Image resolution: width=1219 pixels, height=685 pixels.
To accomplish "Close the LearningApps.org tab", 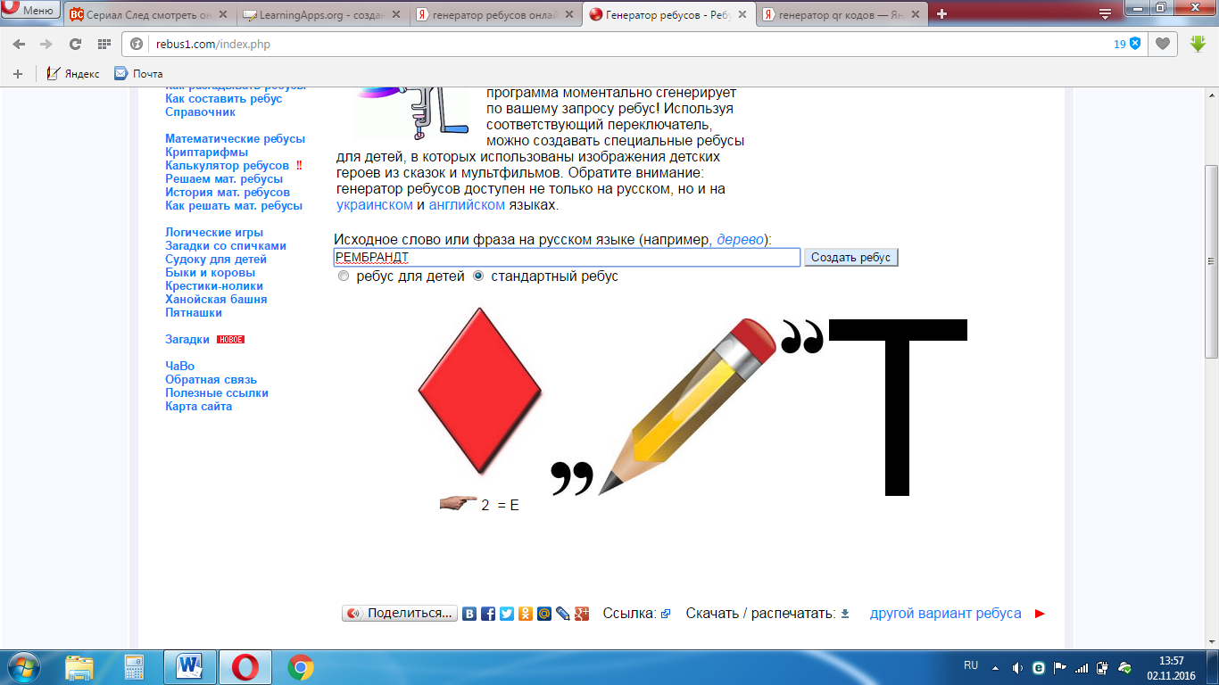I will (x=396, y=14).
